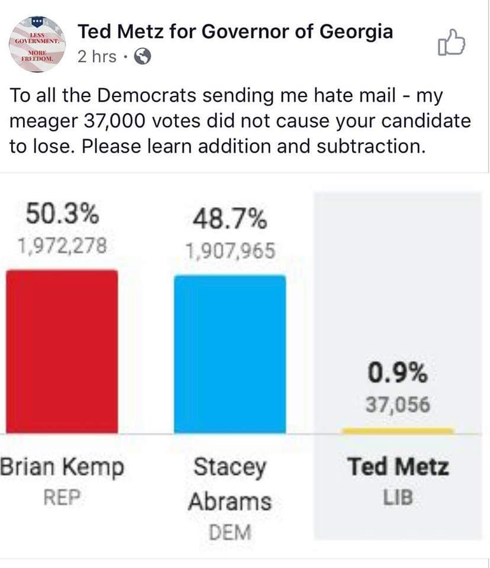Screen dimensions: 490x568
Task: Click the 48.7% percentage label
Action: 230,219
